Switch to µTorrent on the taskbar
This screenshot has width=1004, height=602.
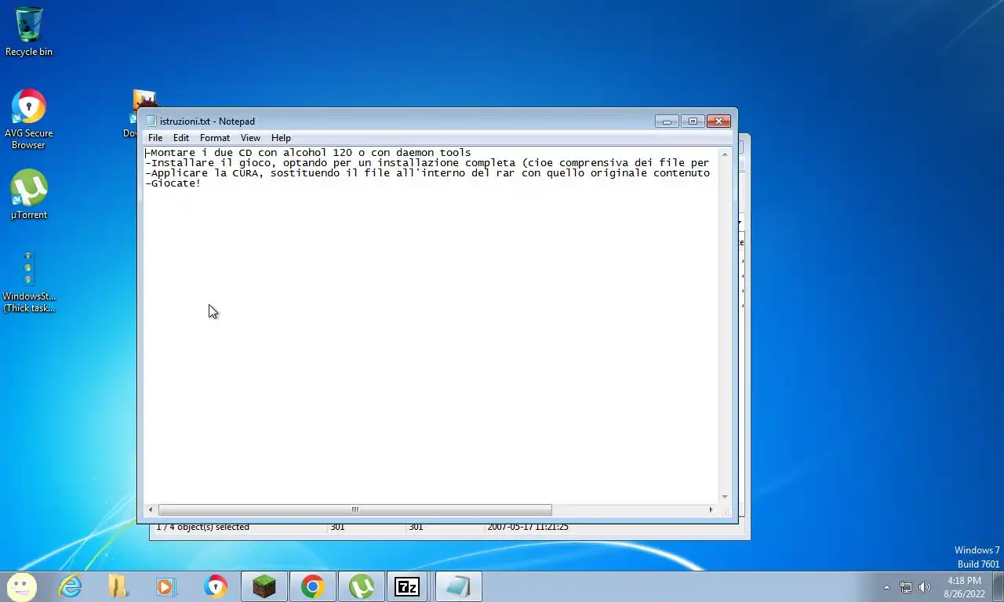[362, 586]
